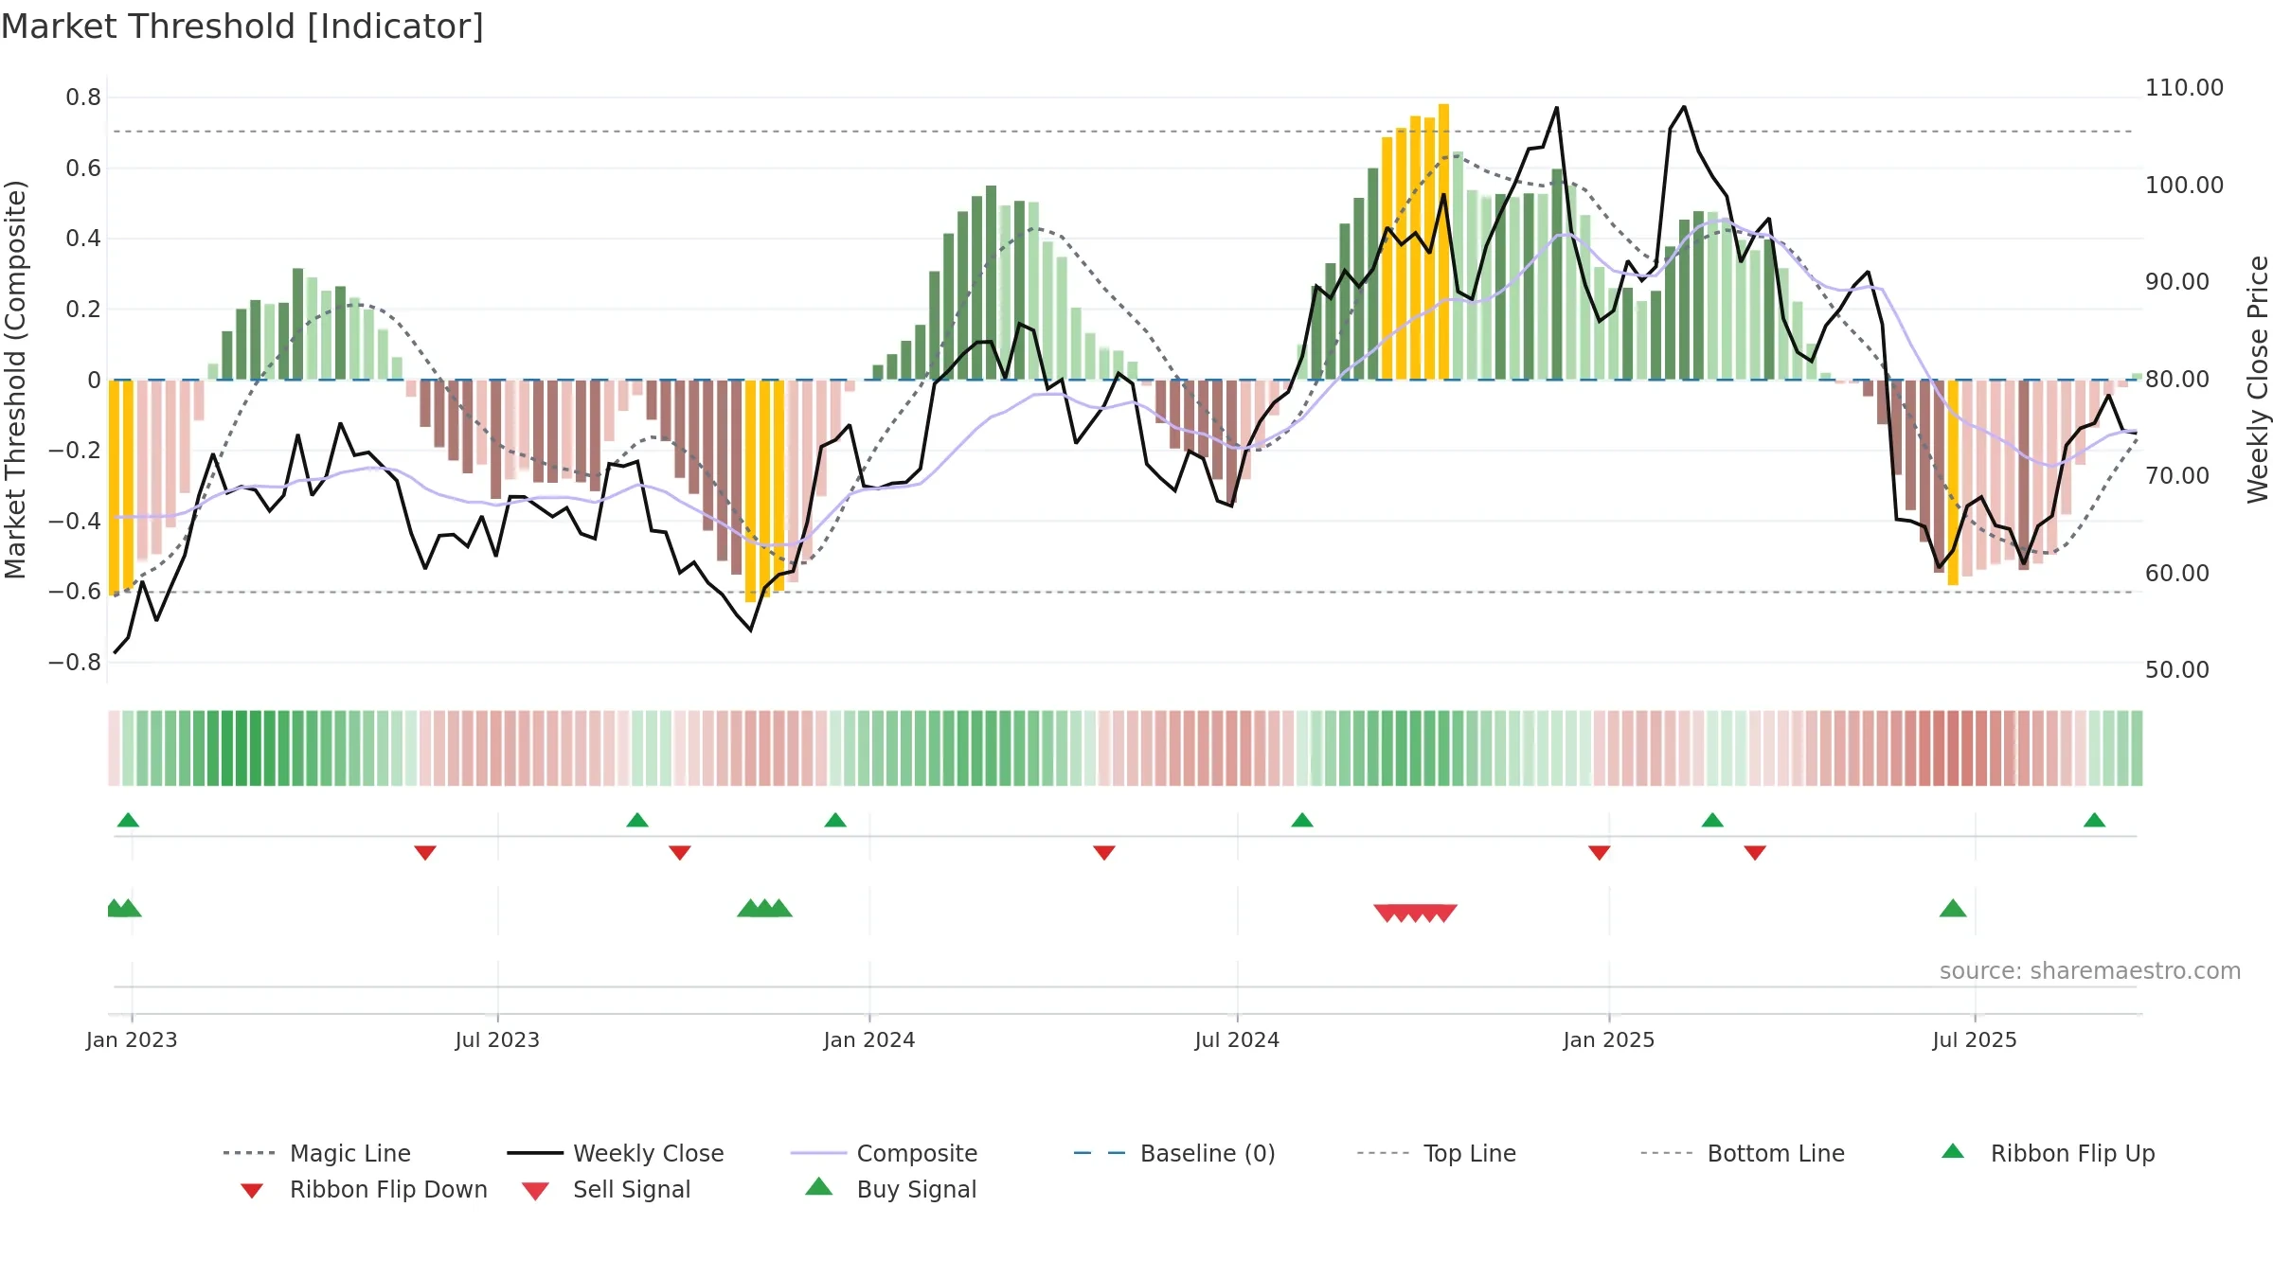Click the Ribbon Flip Up marker in Aug 2024
Image resolution: width=2273 pixels, height=1278 pixels.
[1302, 820]
